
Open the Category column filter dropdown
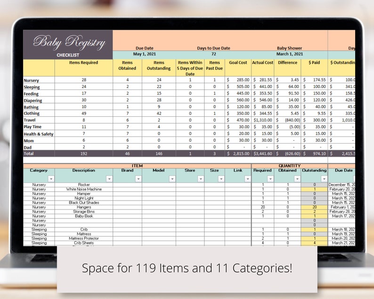51,179
